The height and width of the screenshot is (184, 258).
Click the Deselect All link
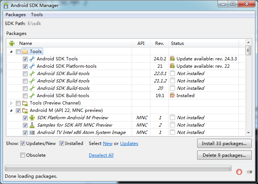tap(101, 155)
